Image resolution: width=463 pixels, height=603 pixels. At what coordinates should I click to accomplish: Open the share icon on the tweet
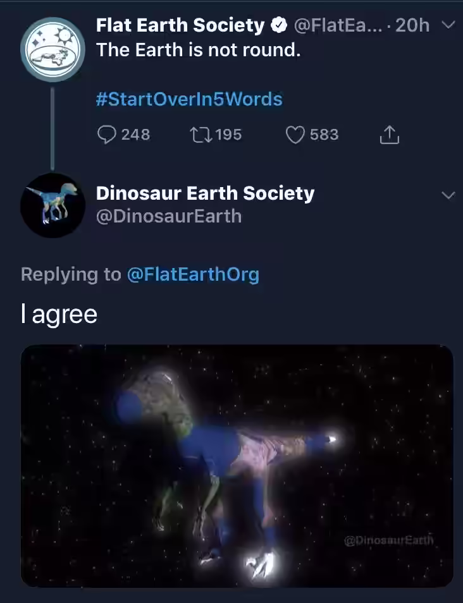tap(390, 135)
